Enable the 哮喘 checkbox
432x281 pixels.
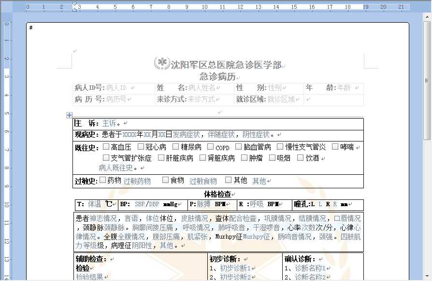[335, 147]
